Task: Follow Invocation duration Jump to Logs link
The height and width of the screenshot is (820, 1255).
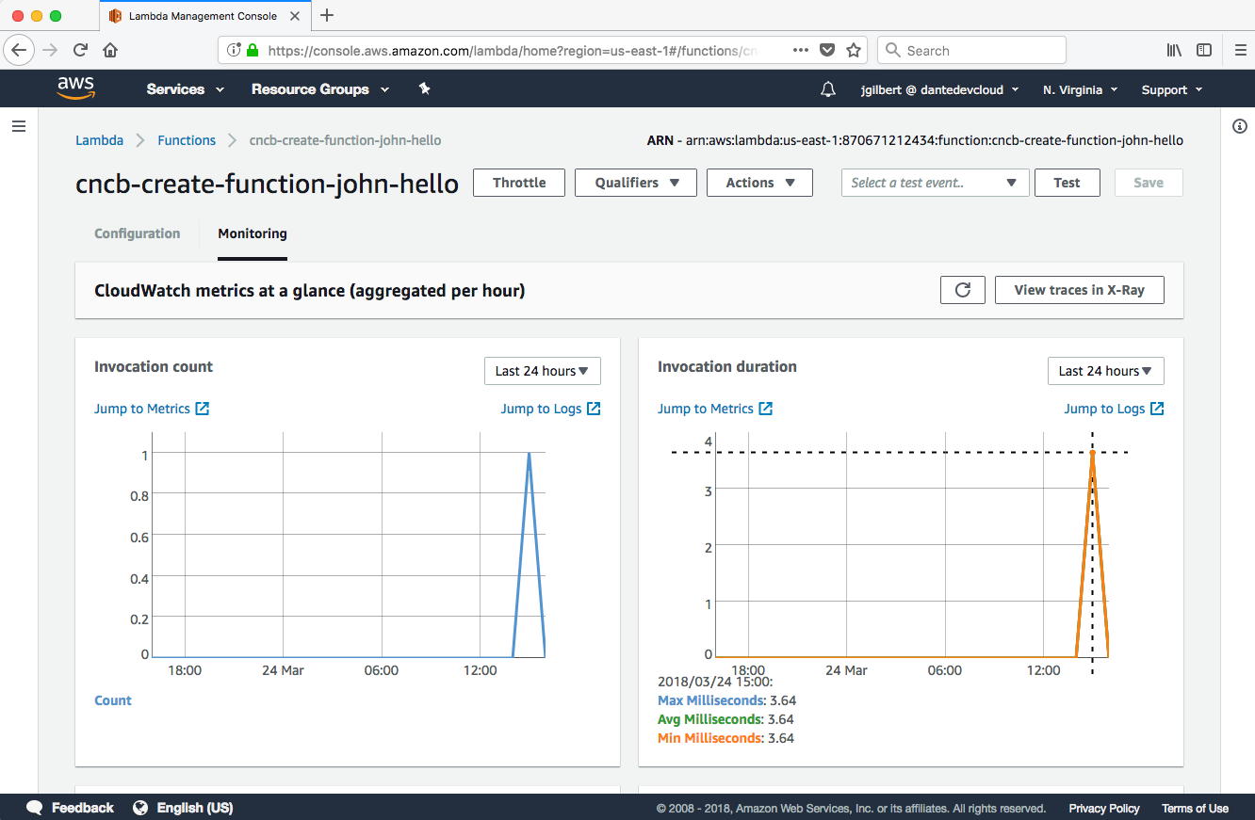Action: coord(1113,409)
